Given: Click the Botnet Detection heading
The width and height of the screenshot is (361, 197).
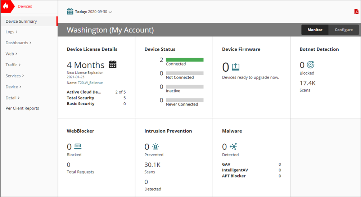Looking at the screenshot, I should 319,49.
